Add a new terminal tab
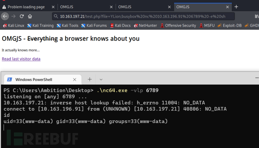 [90, 79]
